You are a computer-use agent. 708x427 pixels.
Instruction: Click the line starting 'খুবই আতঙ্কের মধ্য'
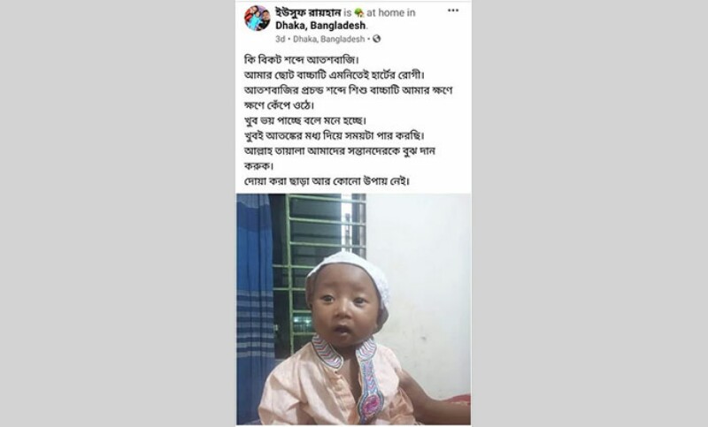point(335,135)
